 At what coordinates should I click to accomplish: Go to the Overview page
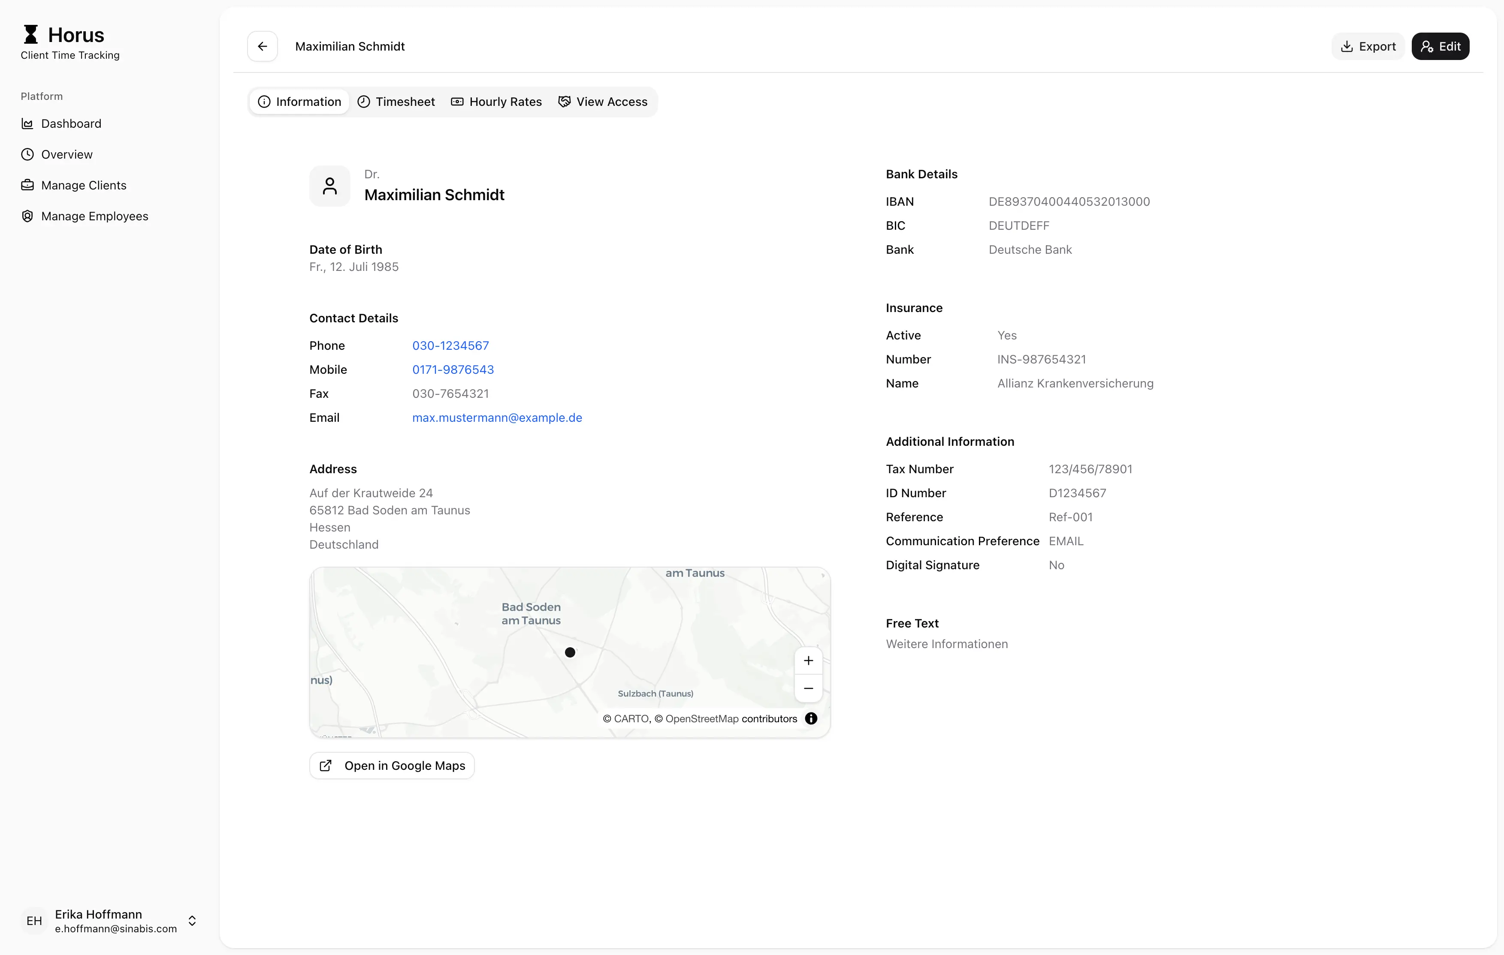click(66, 154)
